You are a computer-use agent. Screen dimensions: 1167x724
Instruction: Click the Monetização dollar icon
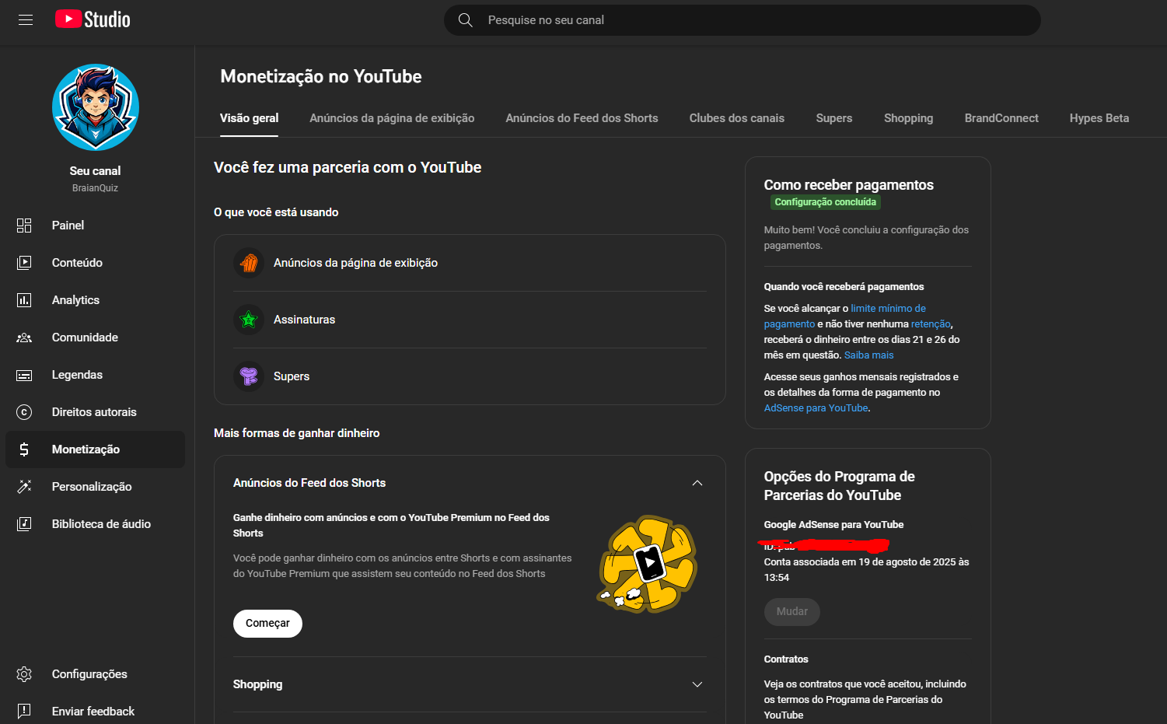tap(24, 449)
